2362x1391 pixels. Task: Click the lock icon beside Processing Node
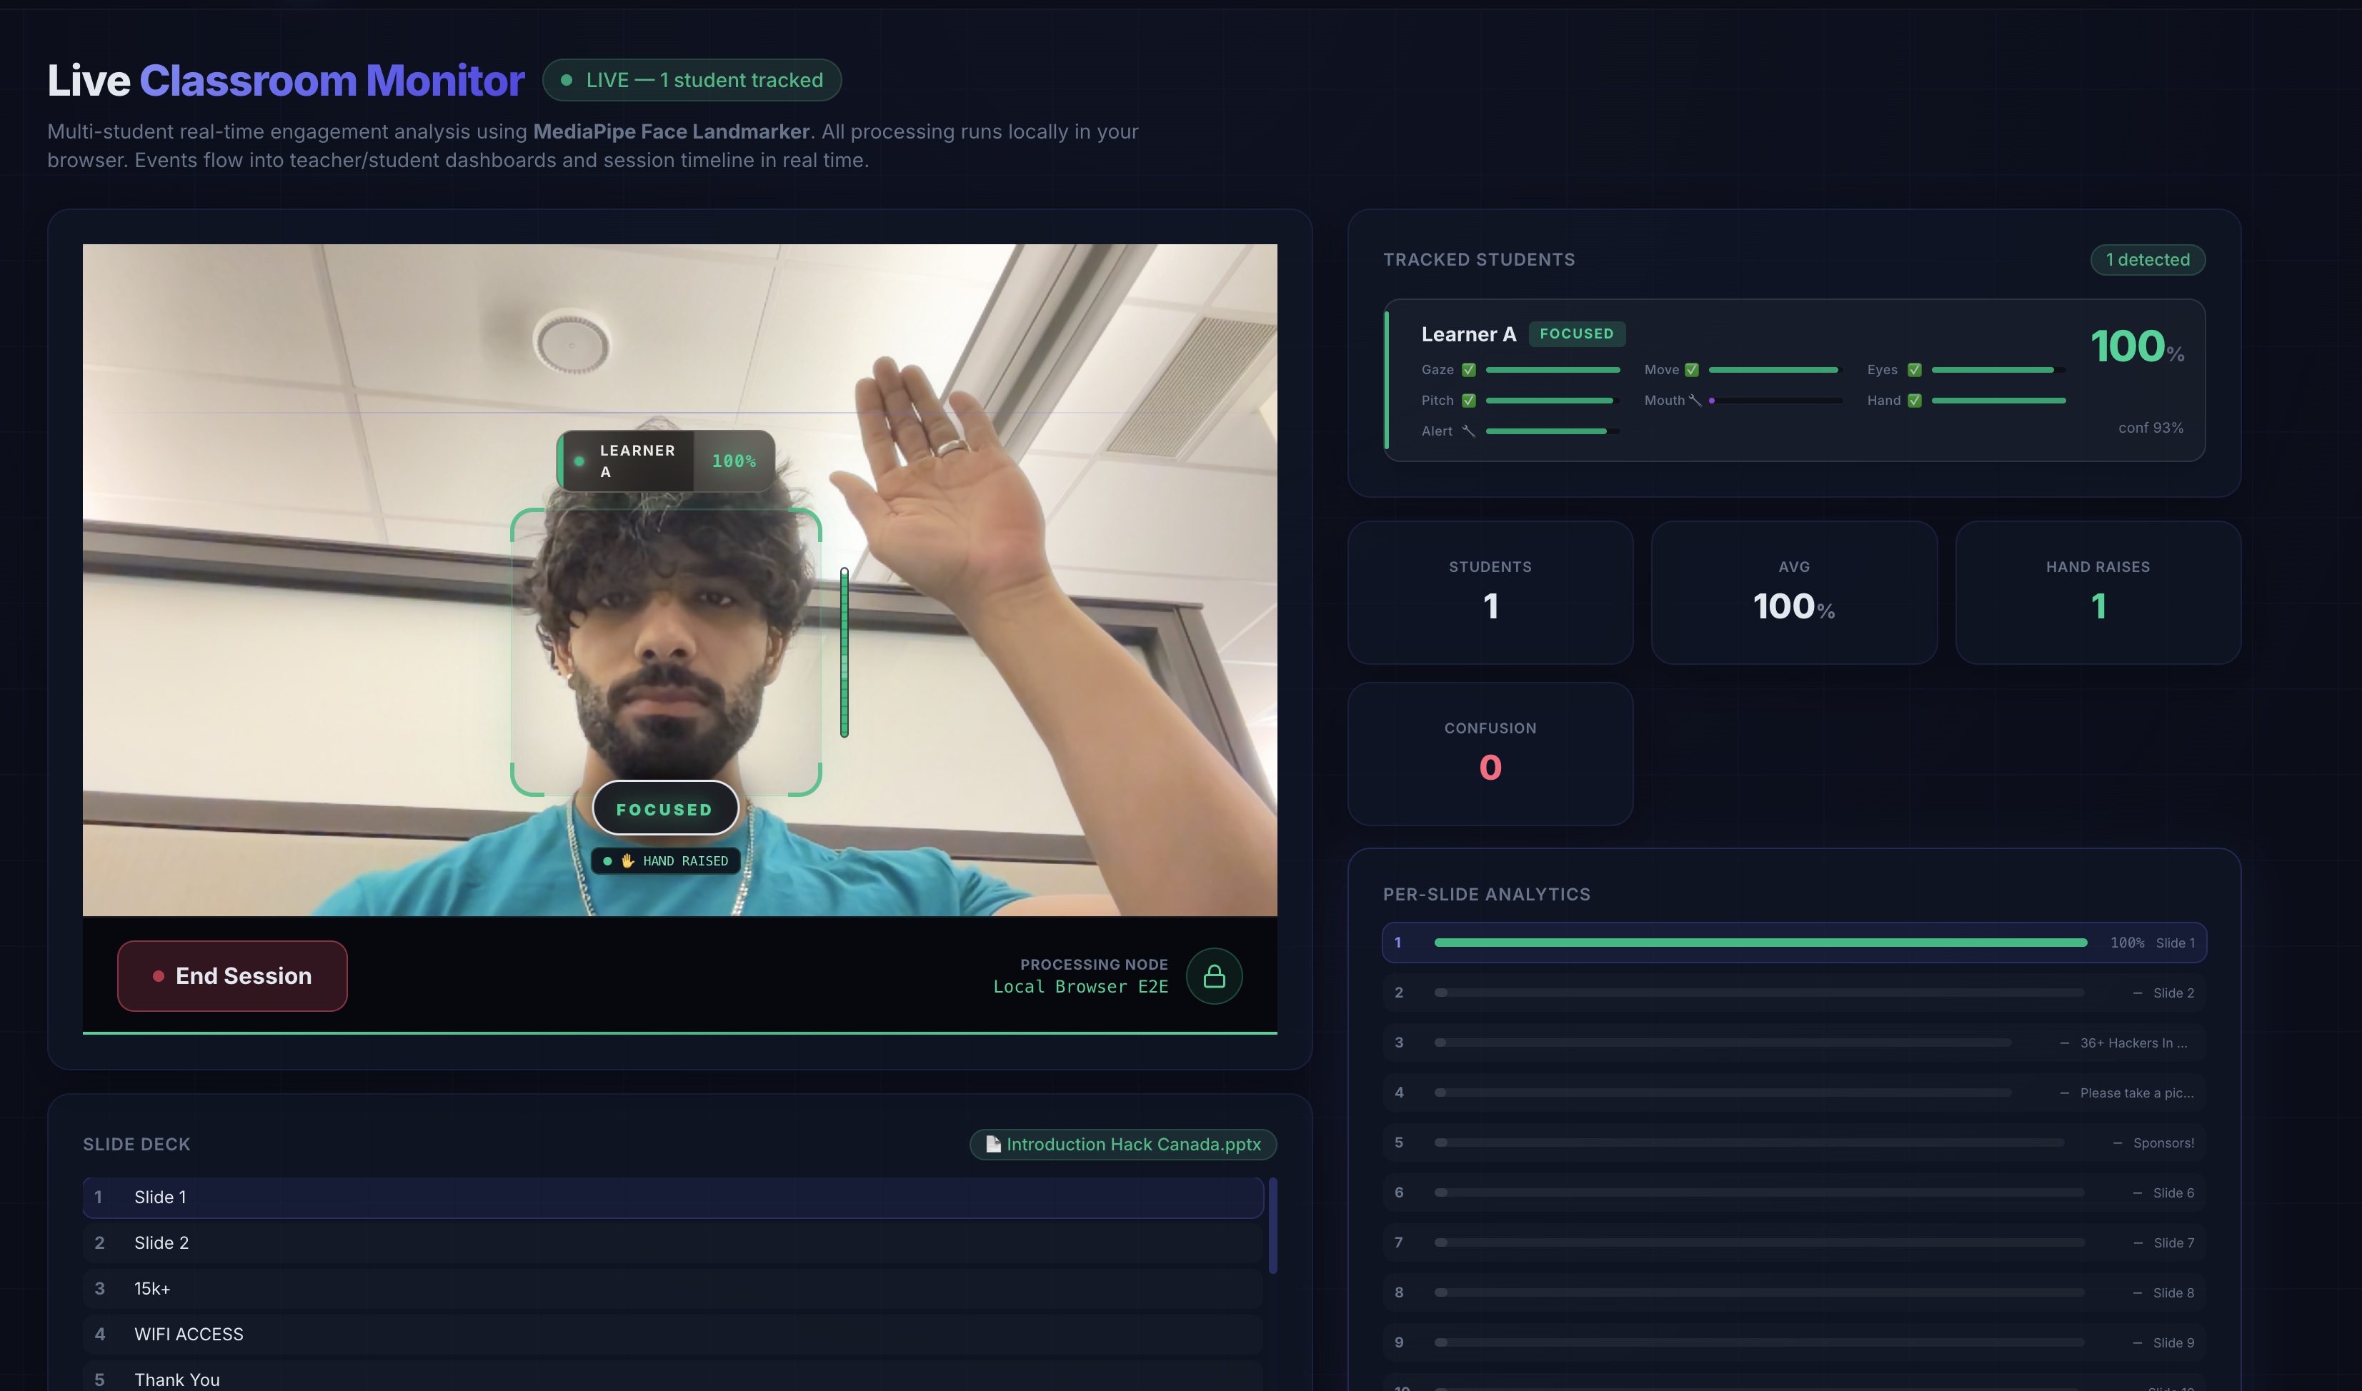click(1213, 975)
